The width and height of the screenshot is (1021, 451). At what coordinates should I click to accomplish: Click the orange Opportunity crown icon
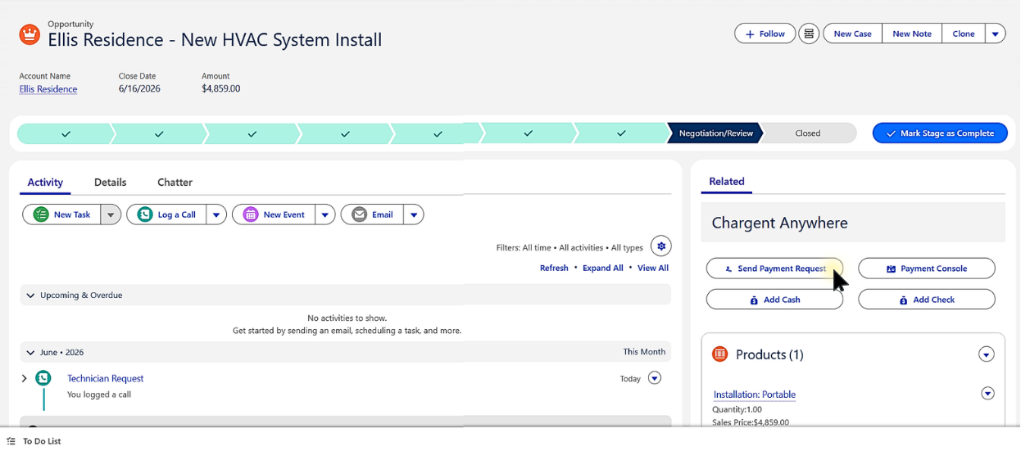coord(29,34)
